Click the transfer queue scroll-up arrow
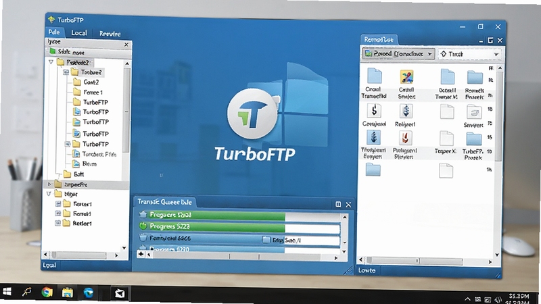 344,217
